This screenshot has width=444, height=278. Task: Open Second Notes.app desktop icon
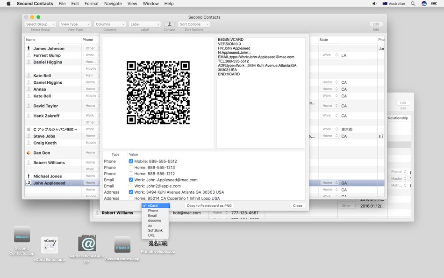[x=122, y=245]
